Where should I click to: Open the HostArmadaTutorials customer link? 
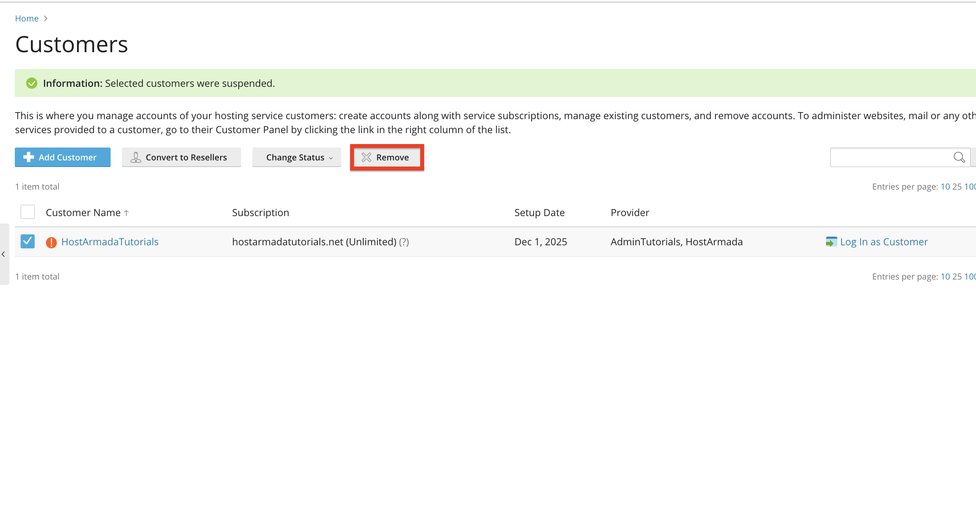[x=110, y=242]
